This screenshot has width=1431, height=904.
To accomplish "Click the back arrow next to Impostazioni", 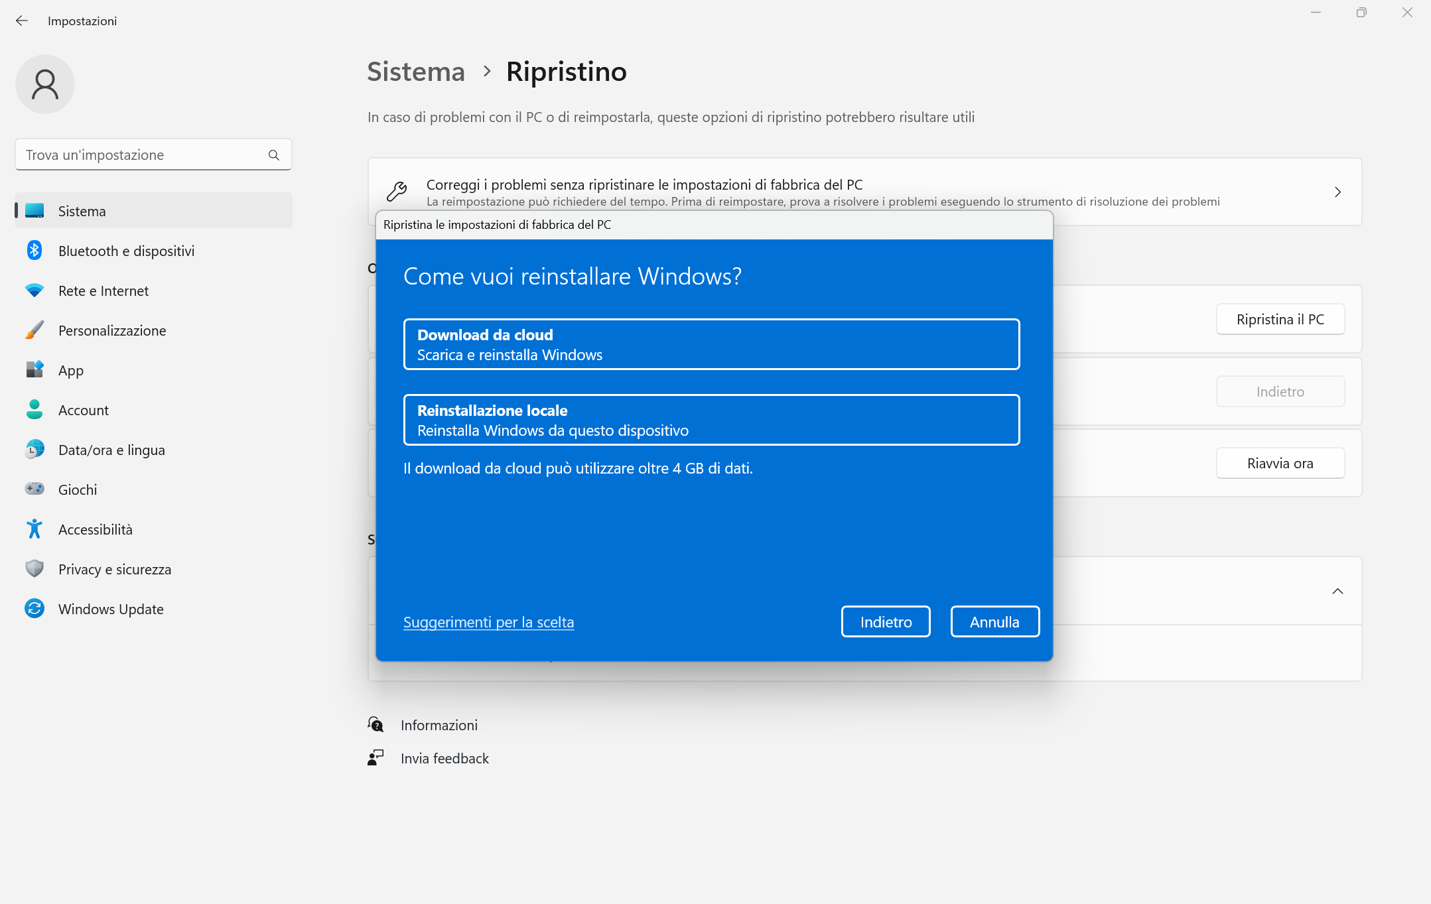I will (x=22, y=21).
